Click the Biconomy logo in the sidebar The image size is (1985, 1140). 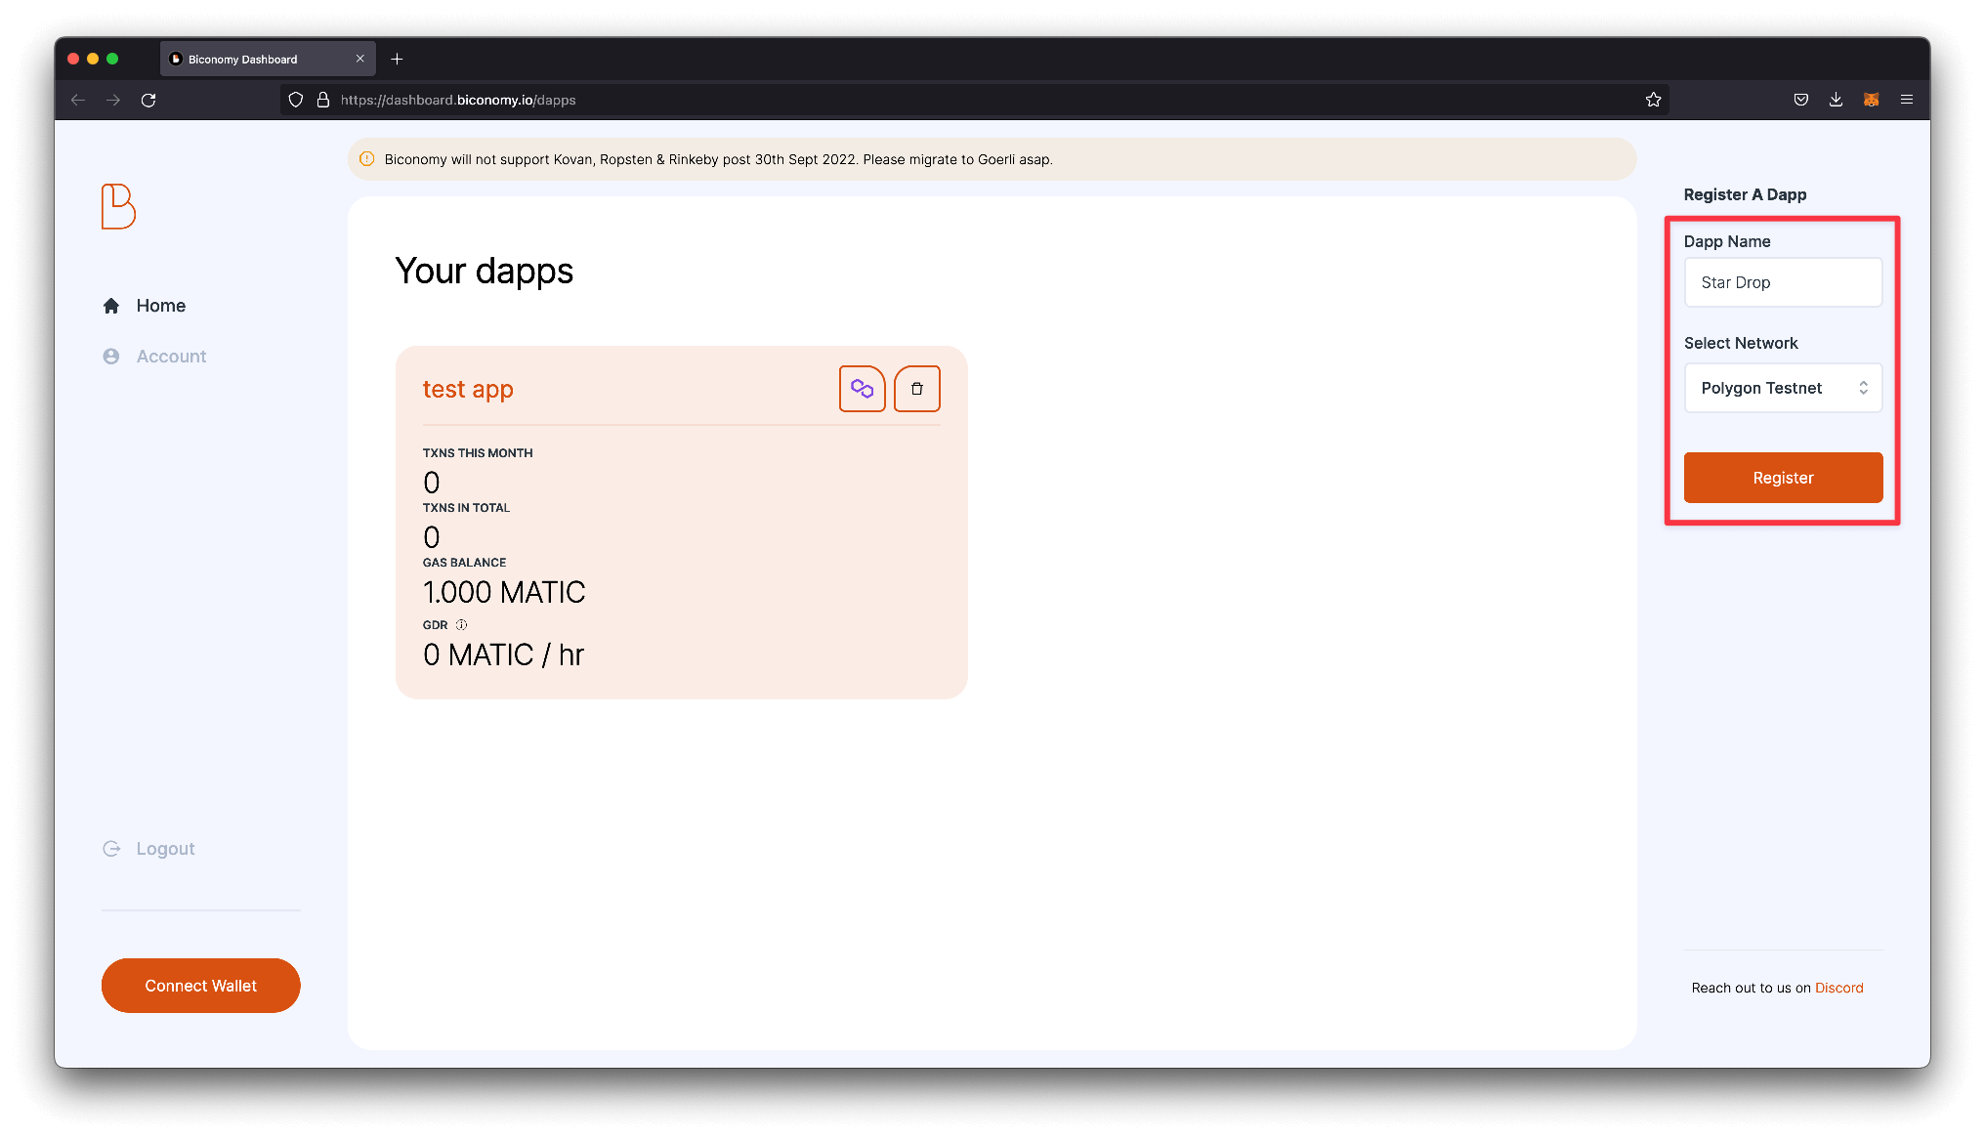(117, 207)
